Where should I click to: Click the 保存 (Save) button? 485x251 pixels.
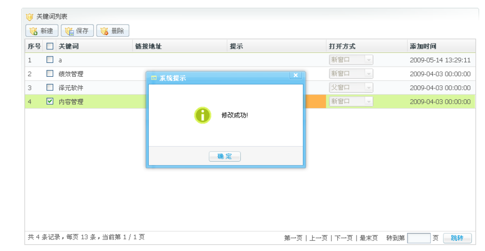tap(77, 30)
